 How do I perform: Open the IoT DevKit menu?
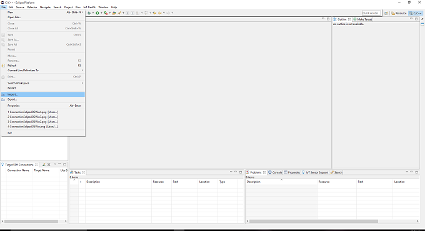(x=89, y=7)
